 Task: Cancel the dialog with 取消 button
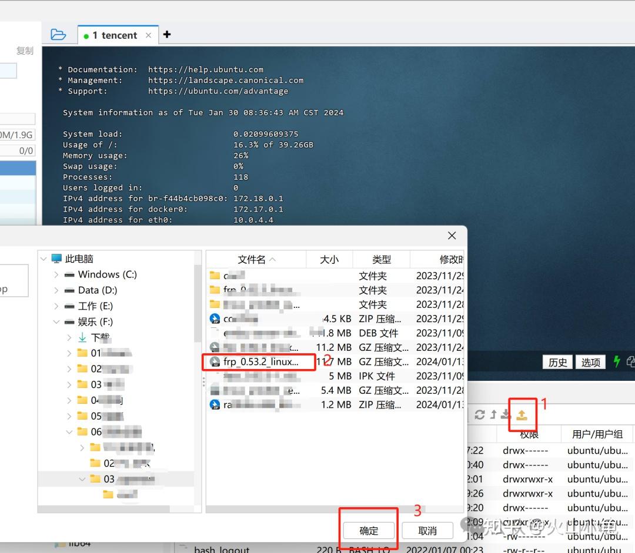coord(427,530)
